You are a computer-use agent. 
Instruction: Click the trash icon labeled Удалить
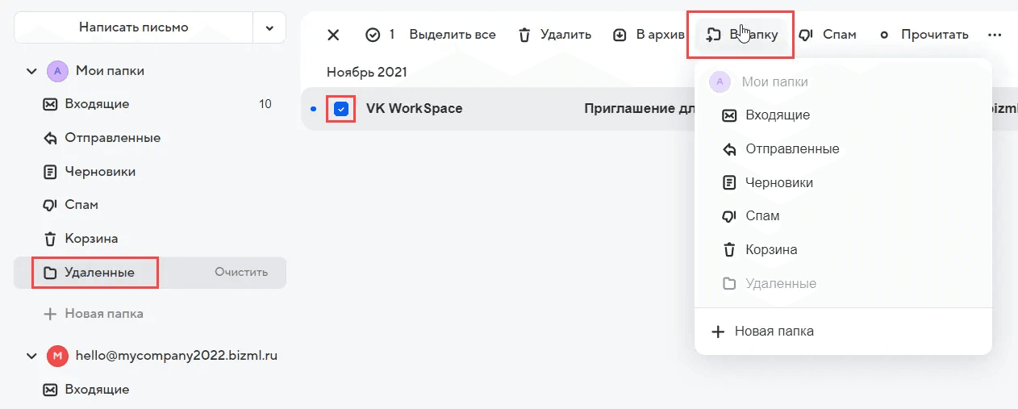(x=524, y=35)
